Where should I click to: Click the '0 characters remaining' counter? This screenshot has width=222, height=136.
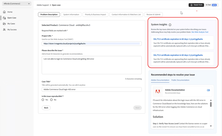click(133, 79)
